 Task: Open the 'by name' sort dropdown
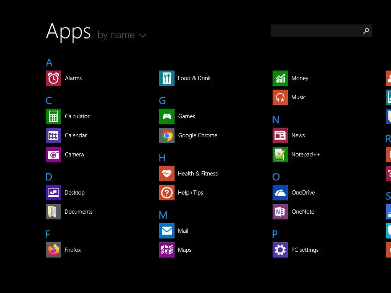pos(122,35)
